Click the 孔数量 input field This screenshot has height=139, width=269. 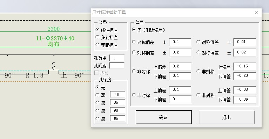coord(117,58)
